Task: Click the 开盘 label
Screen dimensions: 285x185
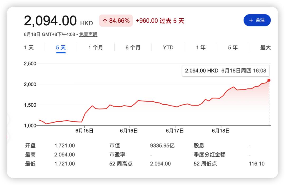Action: (30, 146)
